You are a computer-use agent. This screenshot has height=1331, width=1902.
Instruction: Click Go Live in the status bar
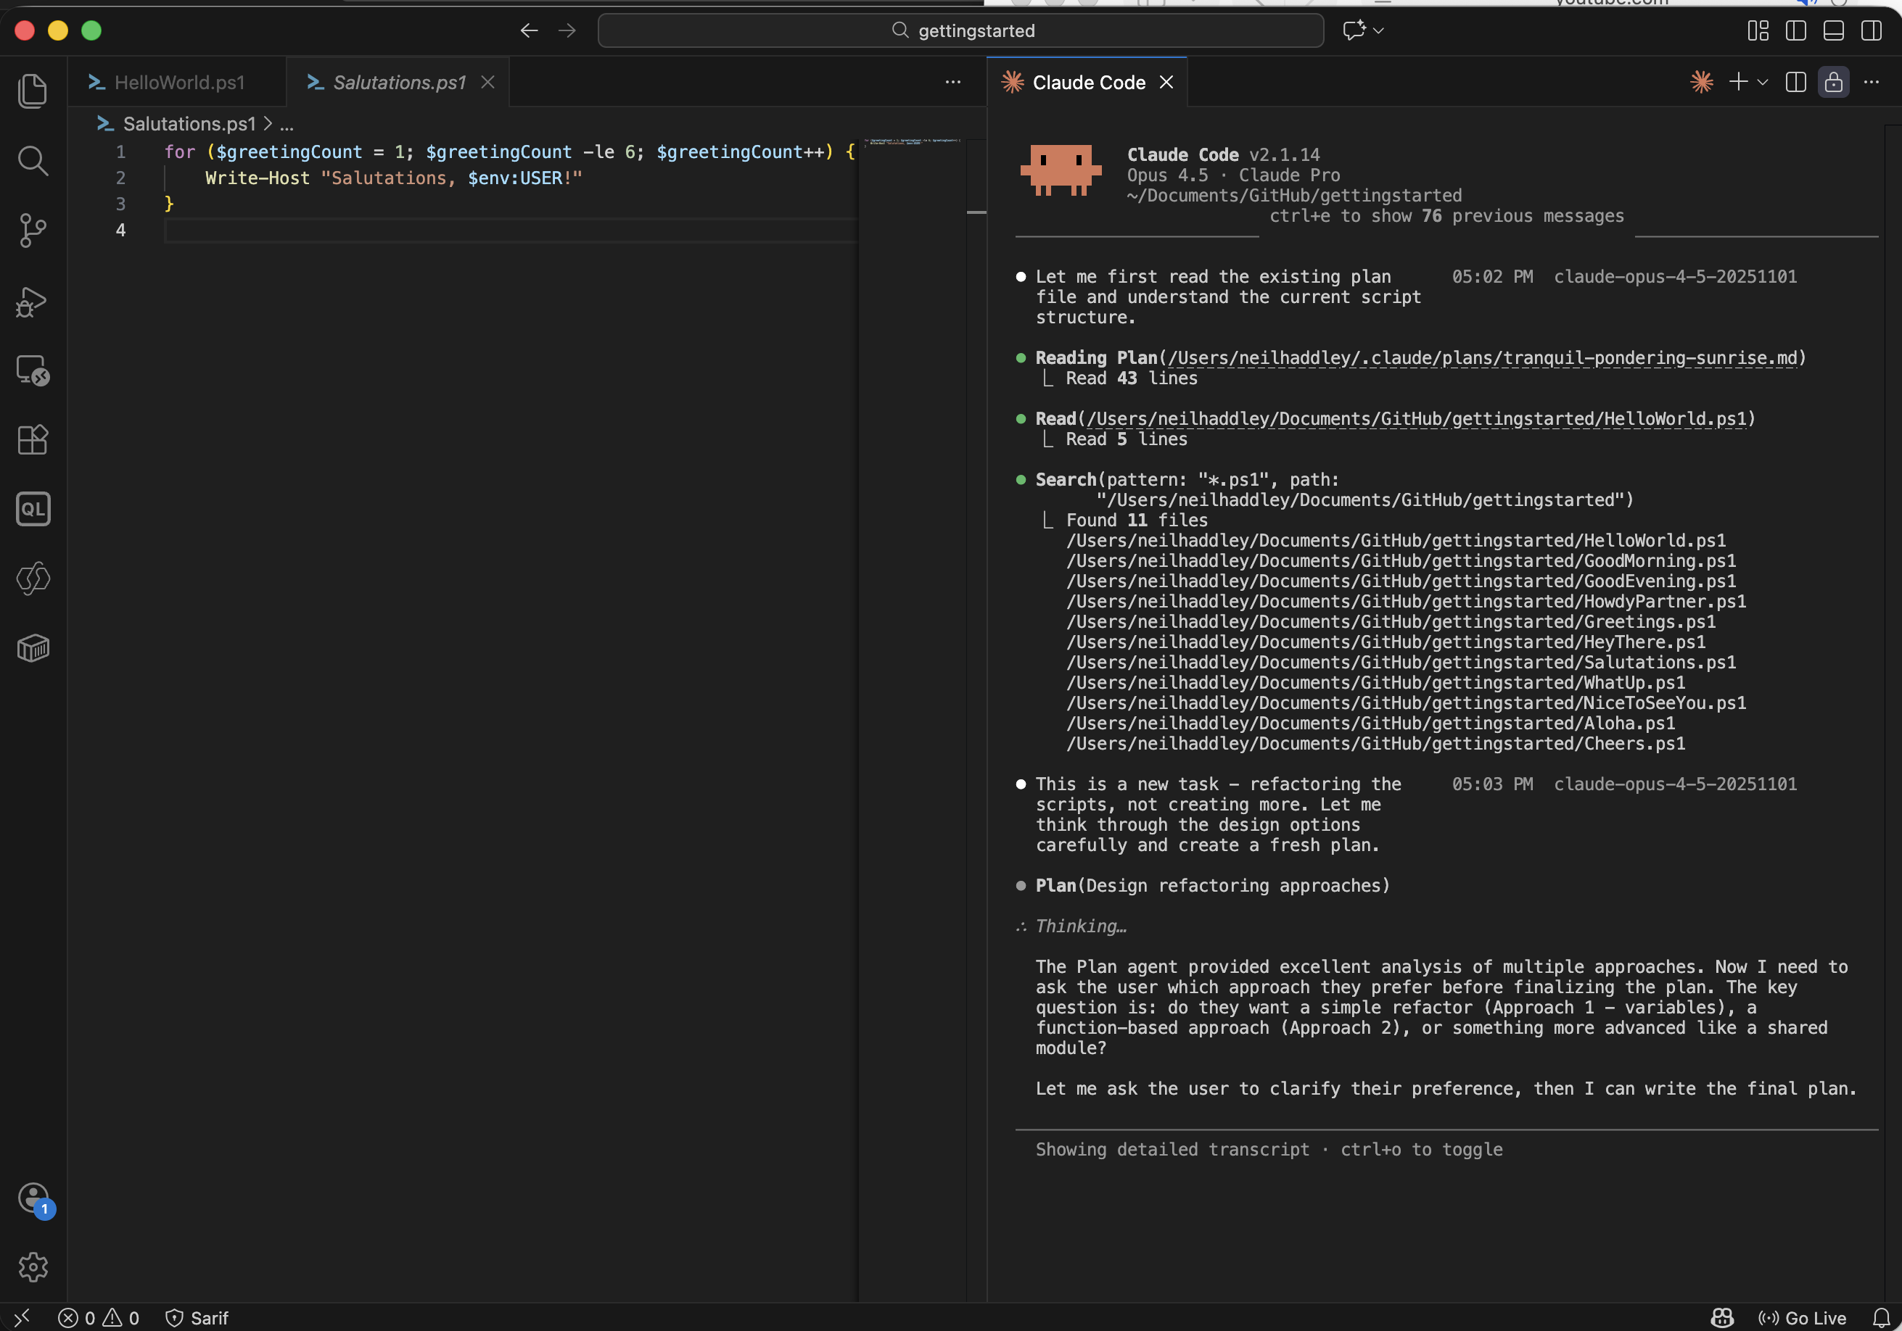[x=1803, y=1318]
